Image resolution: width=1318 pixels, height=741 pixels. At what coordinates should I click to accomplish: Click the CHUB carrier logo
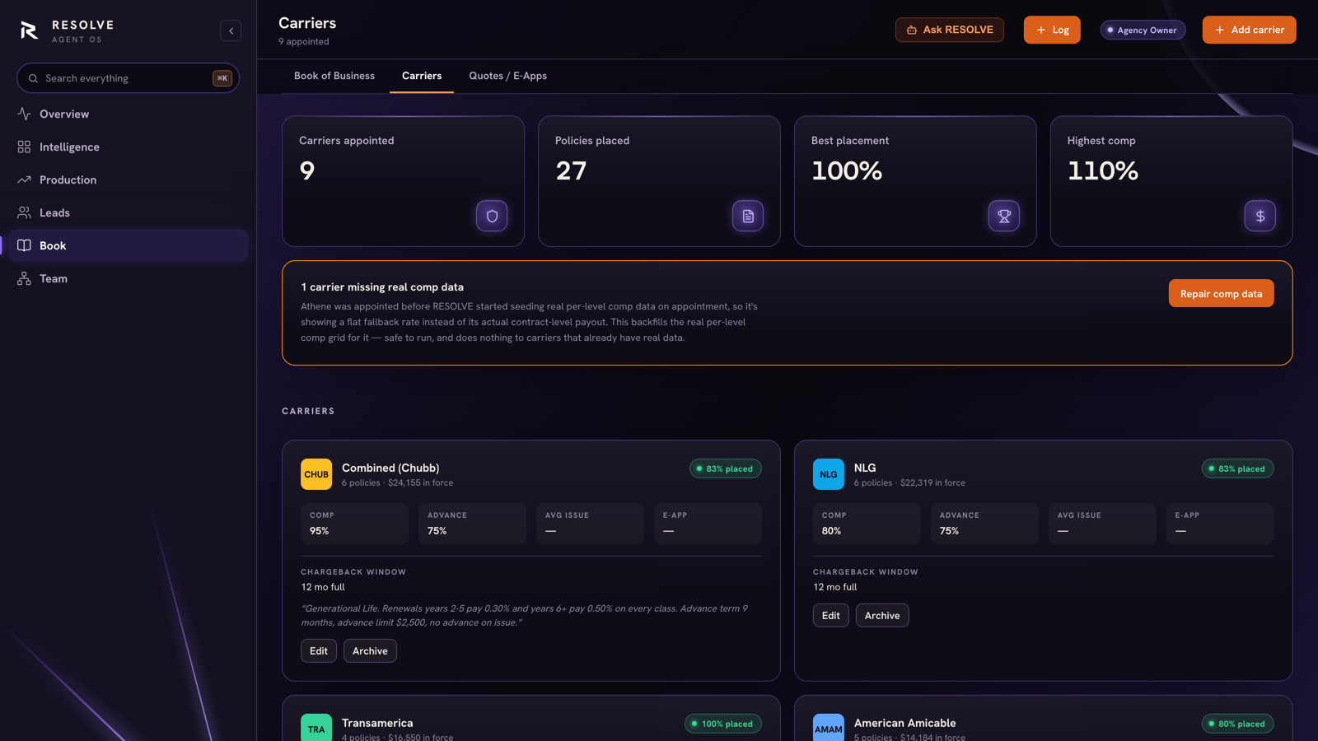click(x=316, y=474)
